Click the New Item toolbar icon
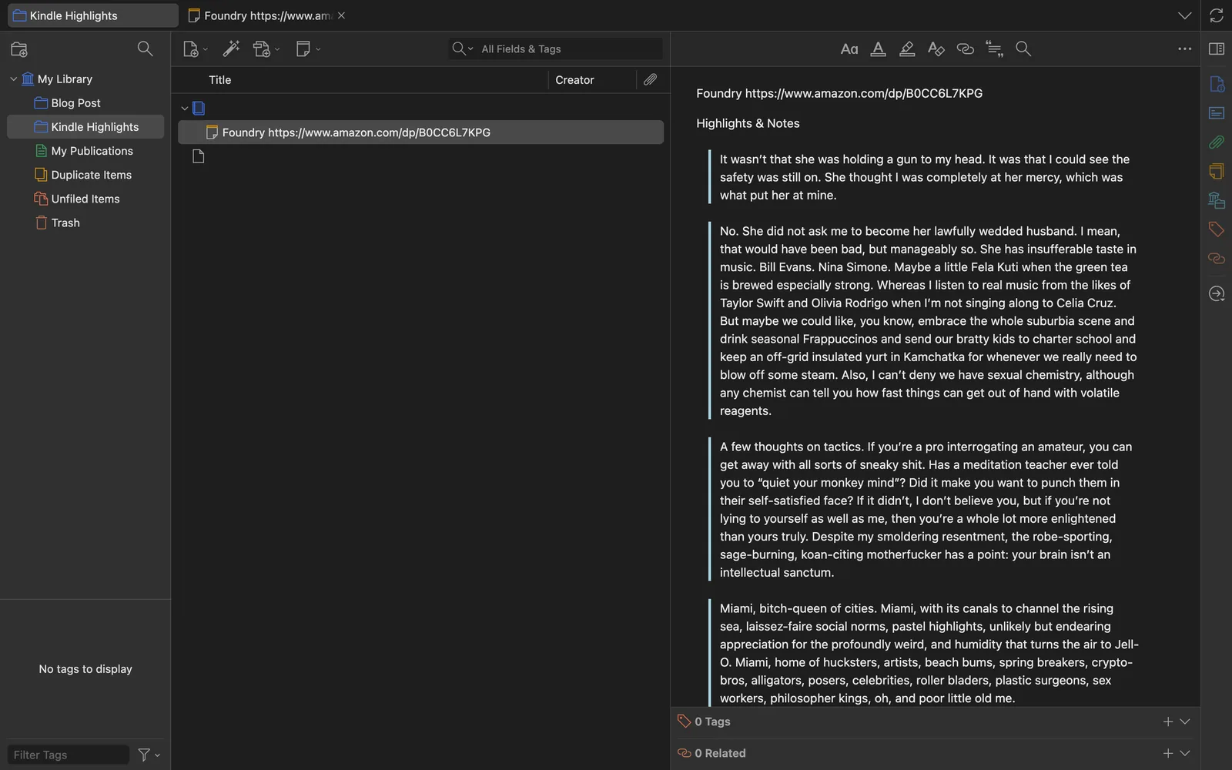 [191, 49]
